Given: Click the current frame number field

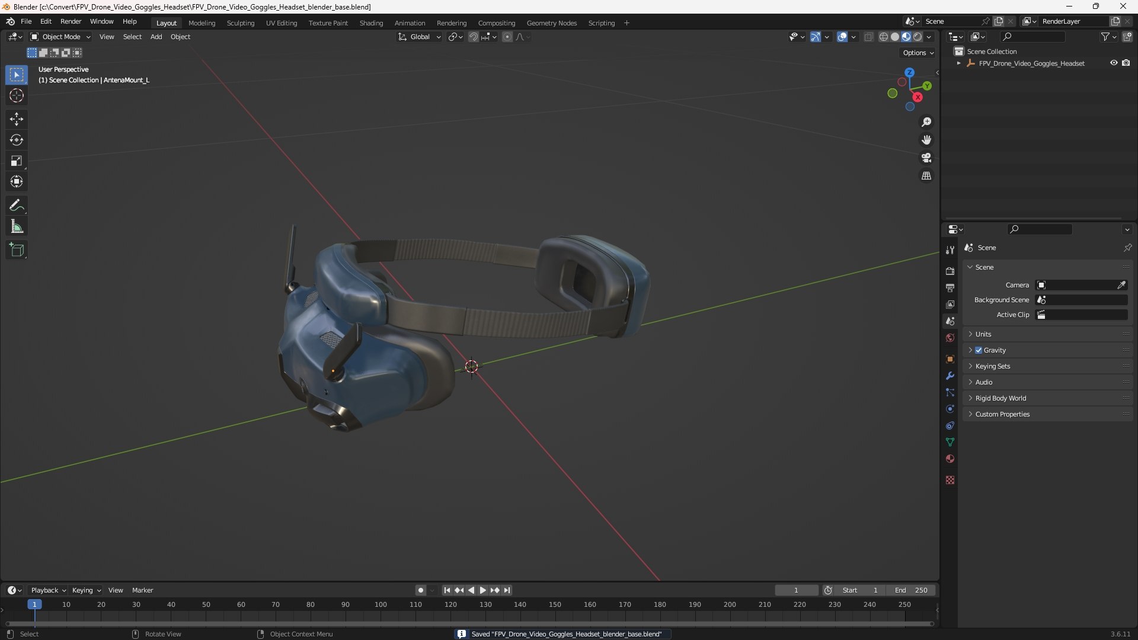Looking at the screenshot, I should pyautogui.click(x=796, y=590).
